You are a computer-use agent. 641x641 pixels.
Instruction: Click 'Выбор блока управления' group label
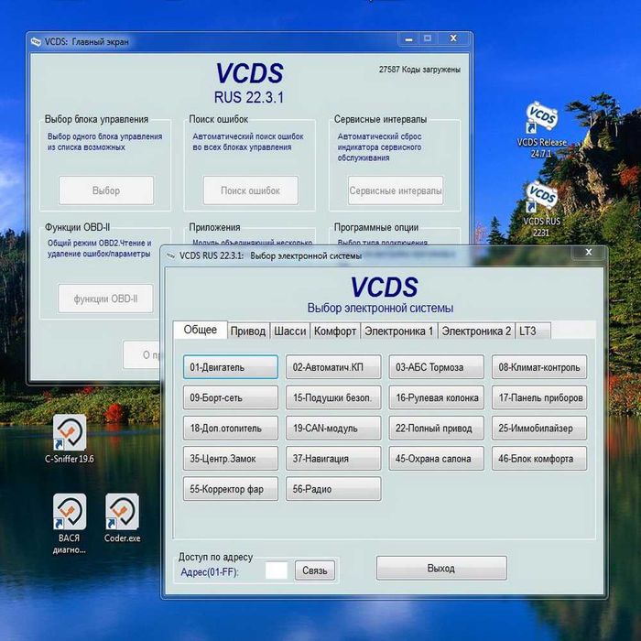(x=96, y=119)
